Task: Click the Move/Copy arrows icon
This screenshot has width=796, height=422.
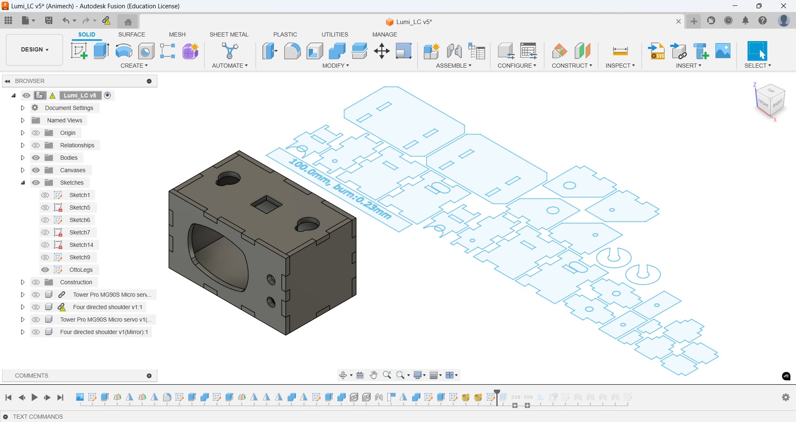Action: 381,51
